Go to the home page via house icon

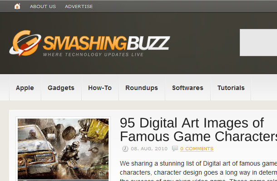click(17, 6)
